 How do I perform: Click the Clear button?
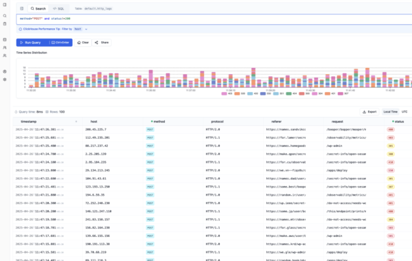point(83,43)
